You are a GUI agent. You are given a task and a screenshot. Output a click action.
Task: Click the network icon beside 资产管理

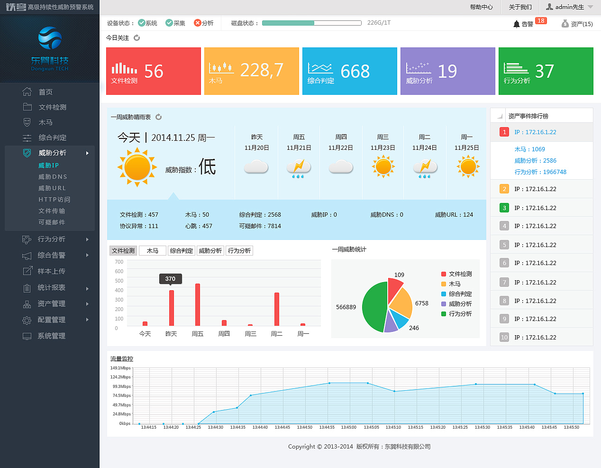pos(27,304)
